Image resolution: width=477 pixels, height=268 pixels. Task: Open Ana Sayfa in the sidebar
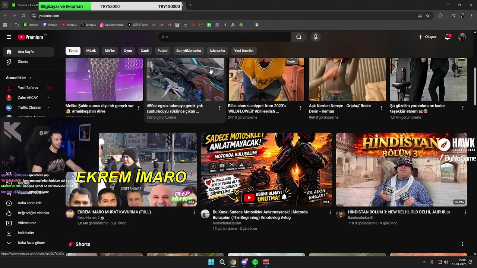[x=28, y=52]
